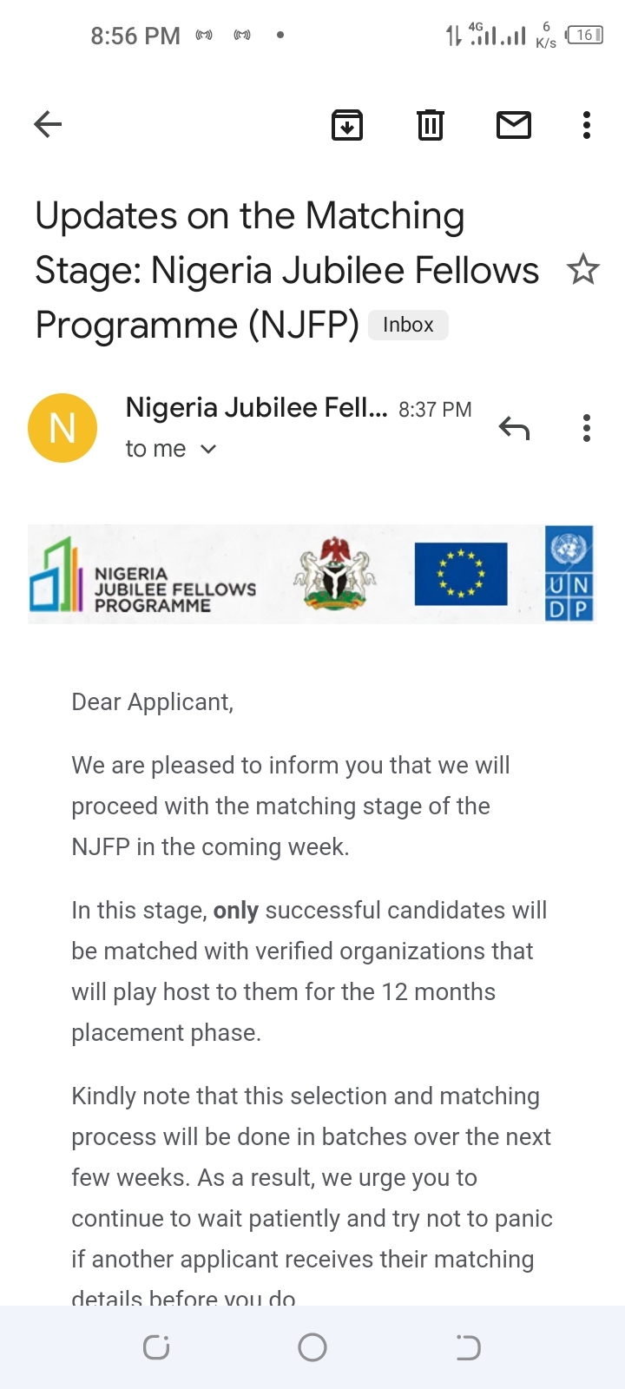Viewport: 625px width, 1389px height.
Task: Tap the Nigerian coat of arms image
Action: click(335, 573)
